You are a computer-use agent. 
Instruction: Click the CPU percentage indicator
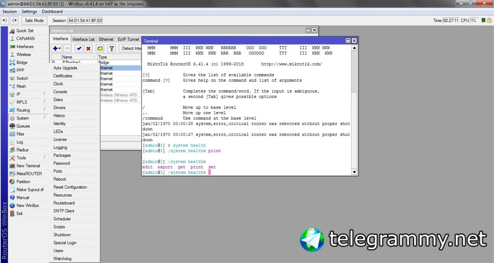point(474,20)
